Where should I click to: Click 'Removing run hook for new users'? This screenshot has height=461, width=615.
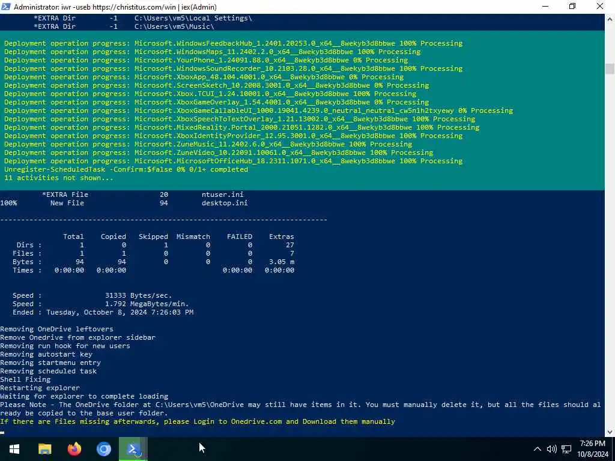coord(65,346)
